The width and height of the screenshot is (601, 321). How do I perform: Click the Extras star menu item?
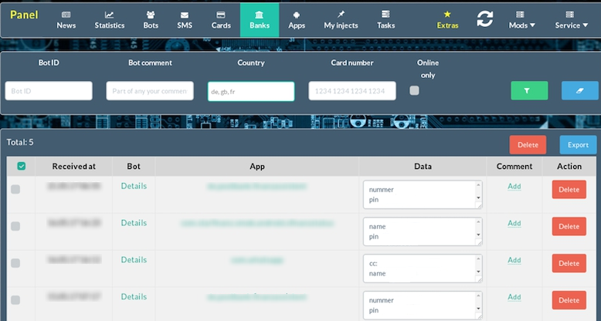point(447,19)
